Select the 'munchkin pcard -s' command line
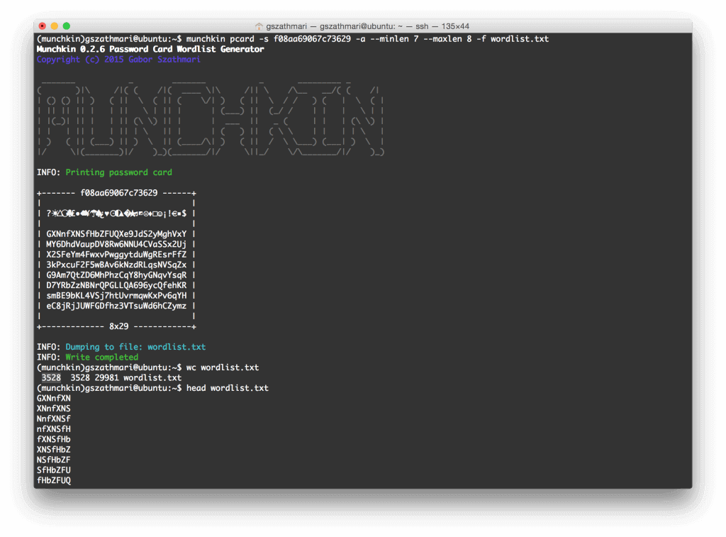The height and width of the screenshot is (537, 726). click(x=367, y=39)
